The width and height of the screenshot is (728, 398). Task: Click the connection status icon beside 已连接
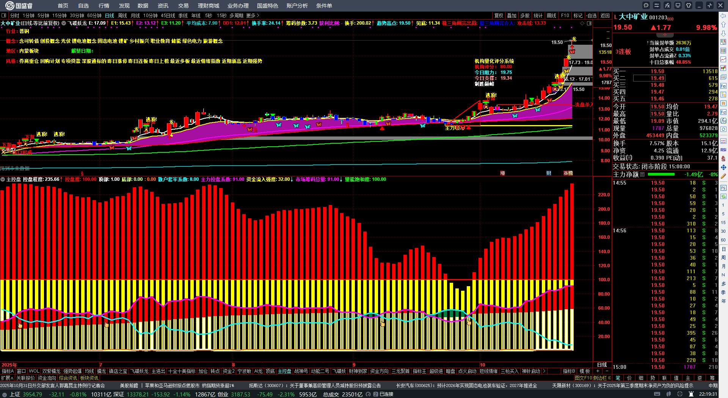point(376,394)
